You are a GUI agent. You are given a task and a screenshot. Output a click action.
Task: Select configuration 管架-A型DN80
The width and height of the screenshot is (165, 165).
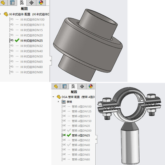point(81,159)
